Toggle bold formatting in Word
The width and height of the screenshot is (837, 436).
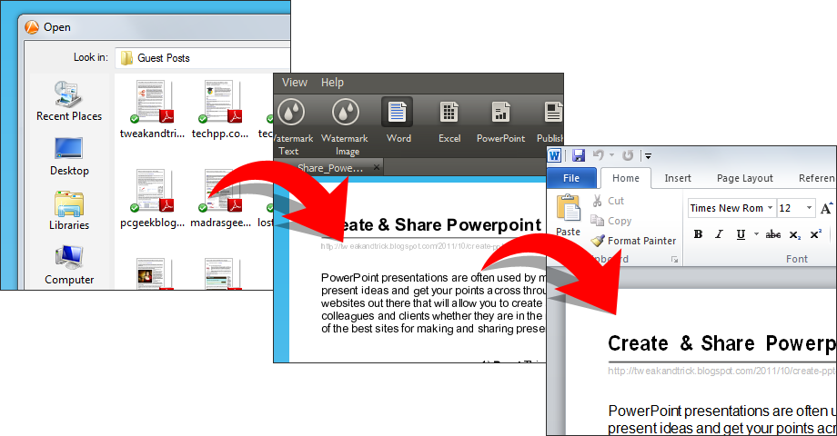pyautogui.click(x=698, y=234)
